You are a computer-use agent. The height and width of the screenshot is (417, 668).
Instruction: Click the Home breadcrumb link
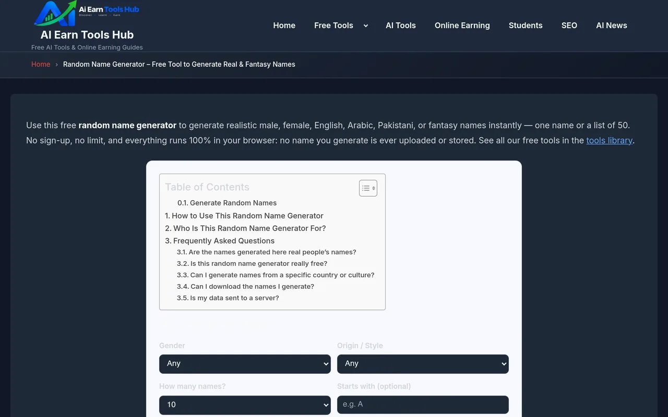pos(41,65)
